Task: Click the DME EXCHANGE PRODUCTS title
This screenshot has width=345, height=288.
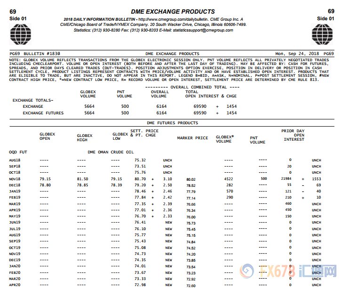Action: pos(172,11)
